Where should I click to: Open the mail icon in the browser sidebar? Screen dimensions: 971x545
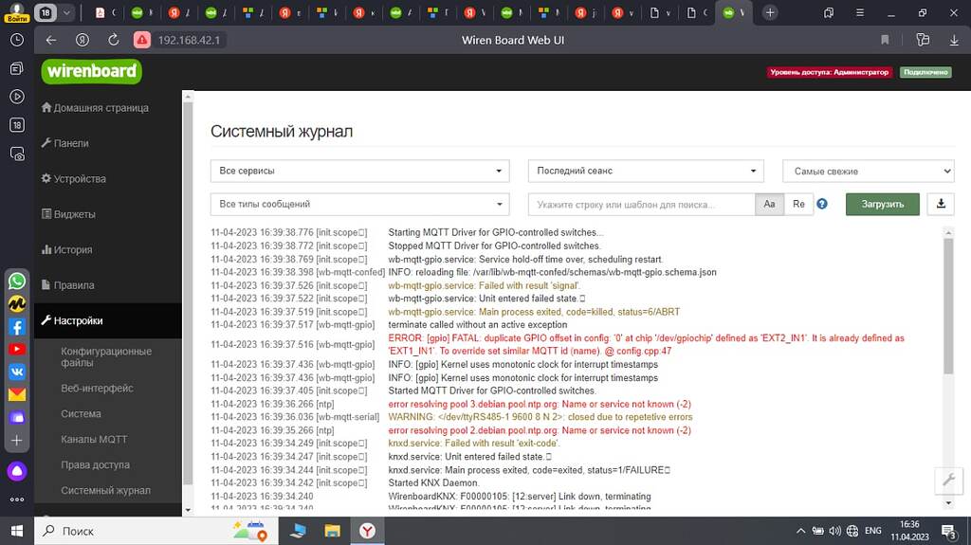(x=17, y=394)
